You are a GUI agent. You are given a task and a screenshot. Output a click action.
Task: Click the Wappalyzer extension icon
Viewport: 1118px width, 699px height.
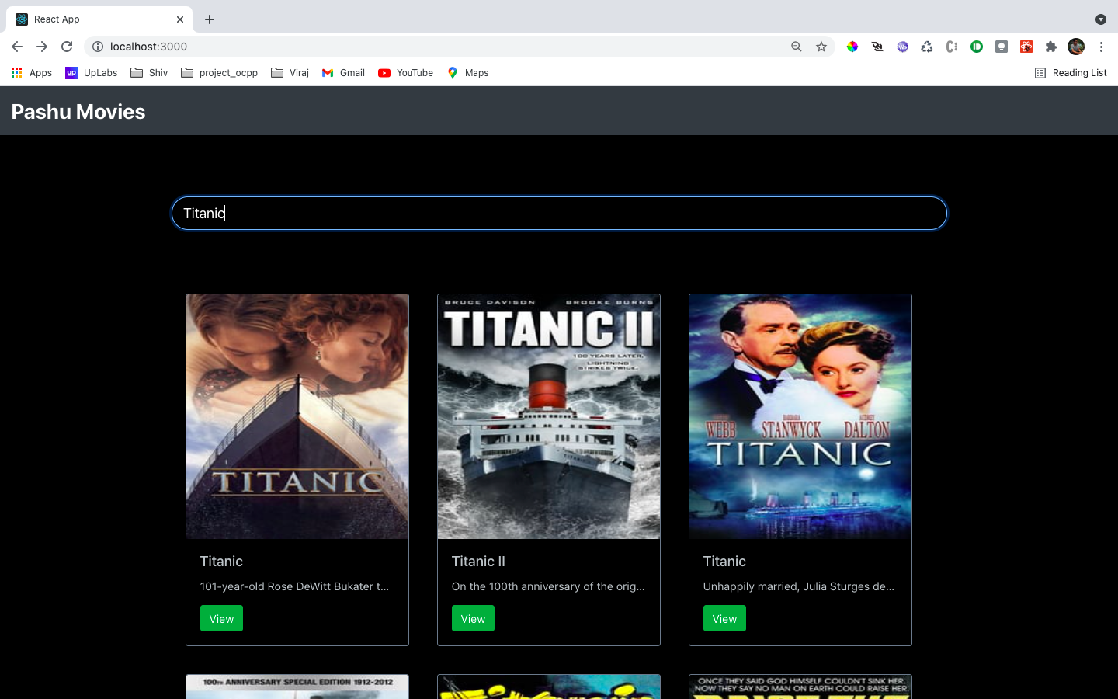click(902, 47)
